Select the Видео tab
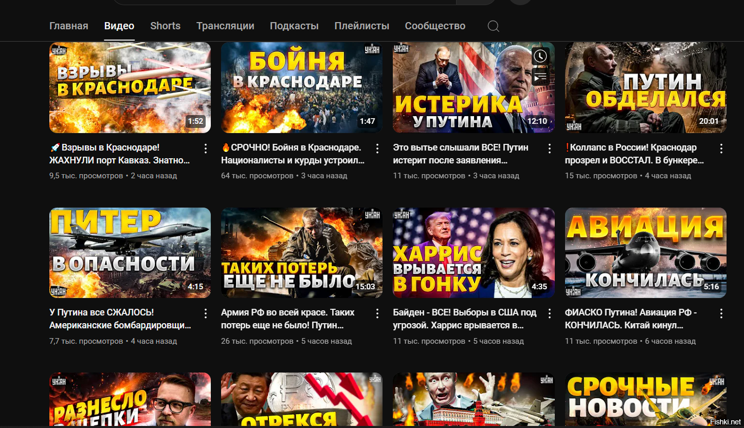 tap(119, 26)
